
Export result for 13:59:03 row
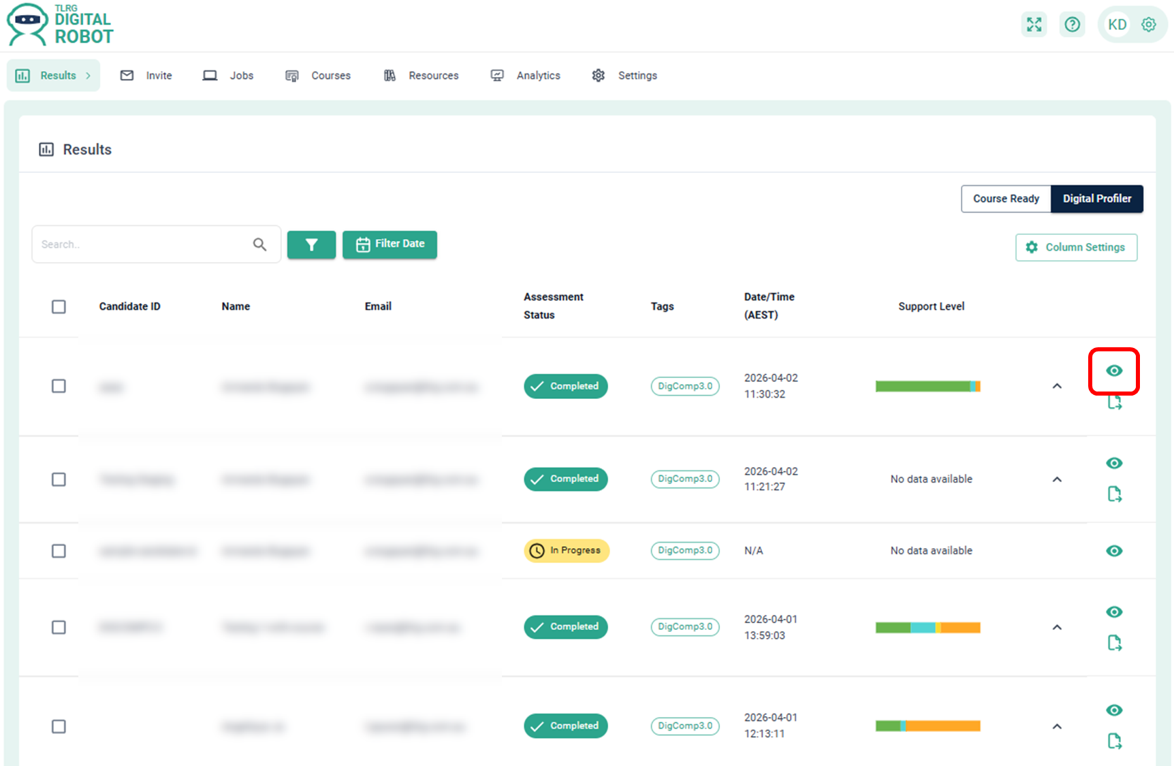tap(1114, 642)
